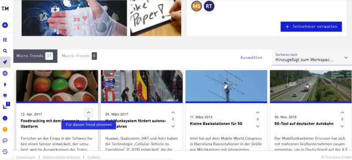The width and height of the screenshot is (352, 160).
Task: Open the target circle icon in sidebar
Action: pos(5,73)
